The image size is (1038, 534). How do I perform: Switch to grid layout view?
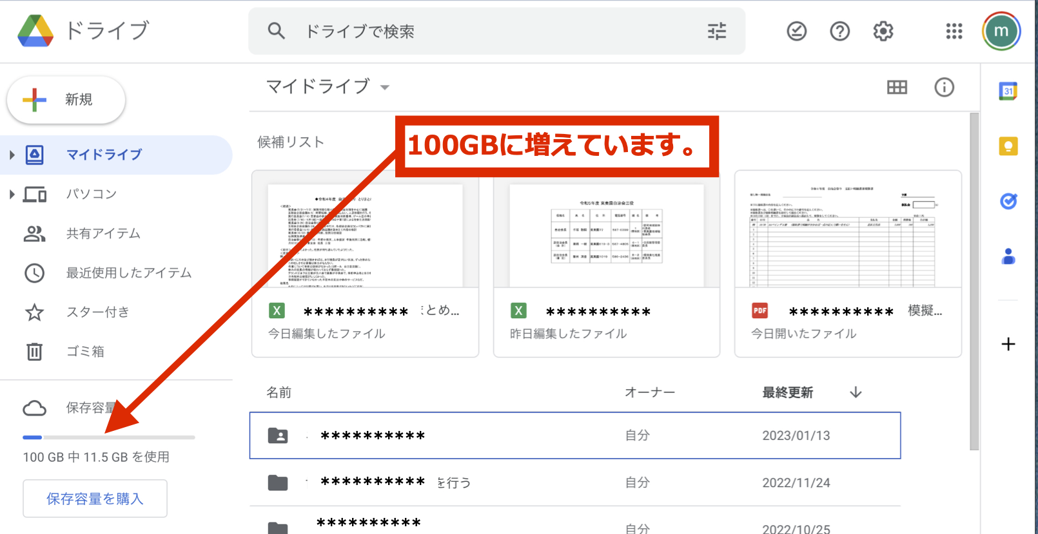tap(897, 87)
